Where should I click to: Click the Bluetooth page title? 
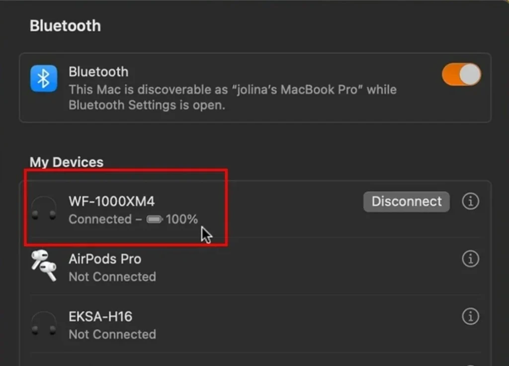(x=65, y=26)
